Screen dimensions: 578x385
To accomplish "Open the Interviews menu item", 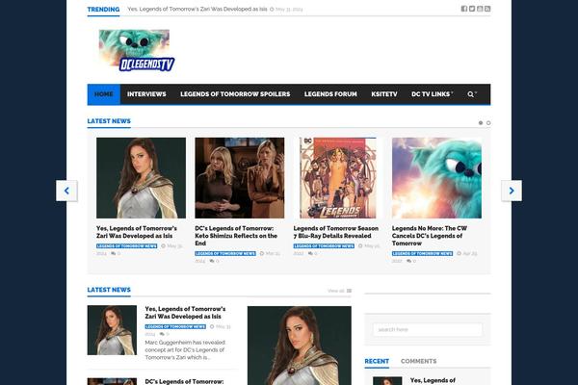I will (x=146, y=94).
